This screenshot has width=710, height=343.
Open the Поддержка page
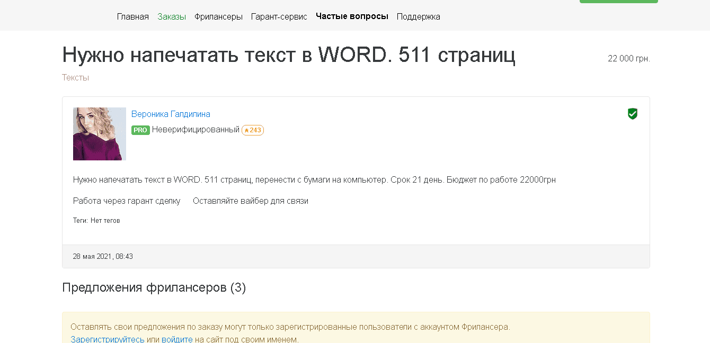click(x=418, y=16)
